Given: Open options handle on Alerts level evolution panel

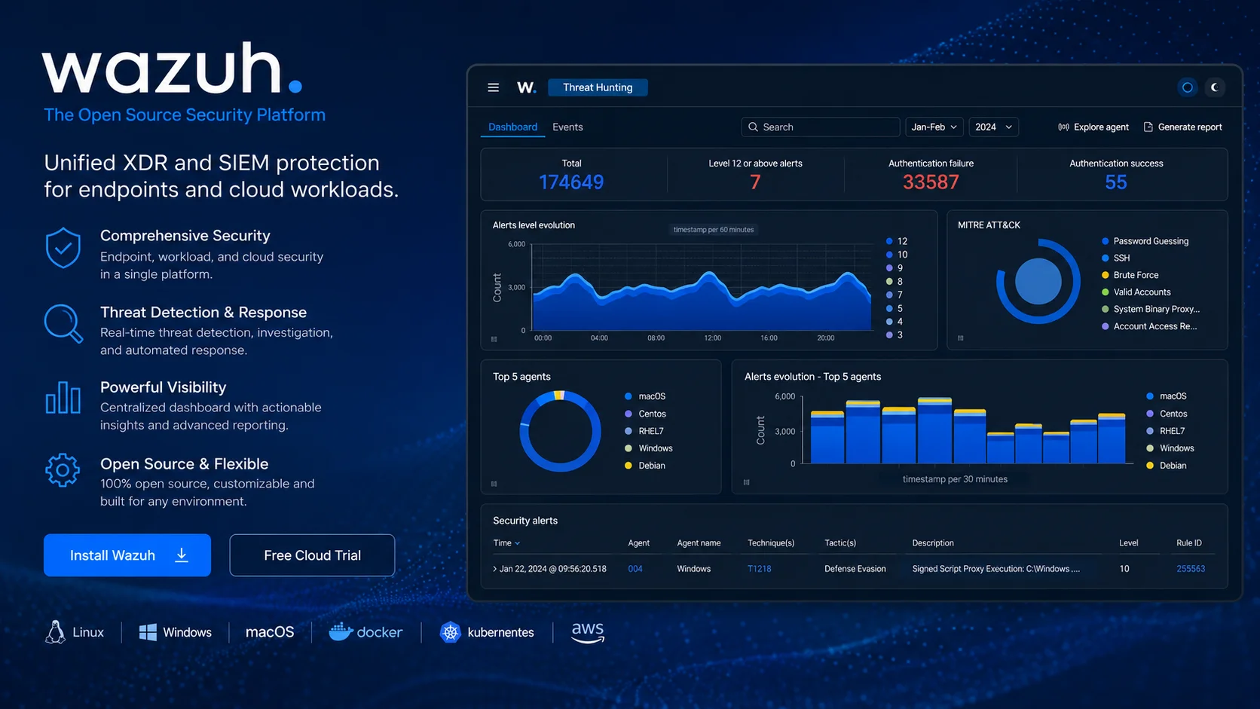Looking at the screenshot, I should [494, 339].
